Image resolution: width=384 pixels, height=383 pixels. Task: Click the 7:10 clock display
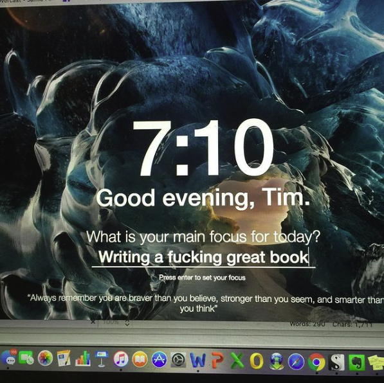203,148
